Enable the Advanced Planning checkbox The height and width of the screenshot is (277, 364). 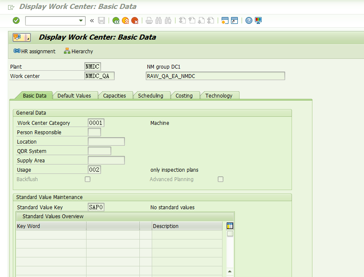pyautogui.click(x=220, y=179)
